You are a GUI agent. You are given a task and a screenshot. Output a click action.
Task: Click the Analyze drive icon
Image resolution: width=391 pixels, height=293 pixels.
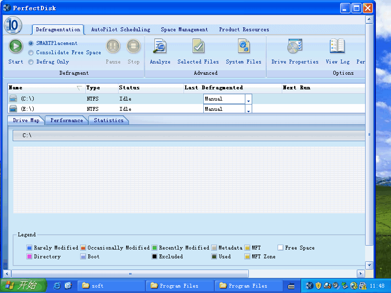[160, 47]
